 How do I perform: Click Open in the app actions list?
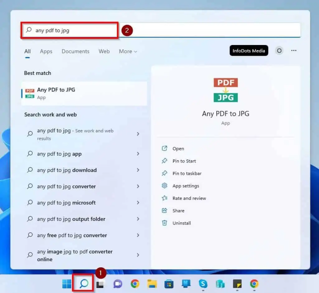point(178,149)
